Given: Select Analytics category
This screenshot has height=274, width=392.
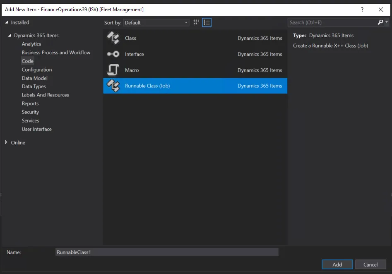Looking at the screenshot, I should pos(31,44).
